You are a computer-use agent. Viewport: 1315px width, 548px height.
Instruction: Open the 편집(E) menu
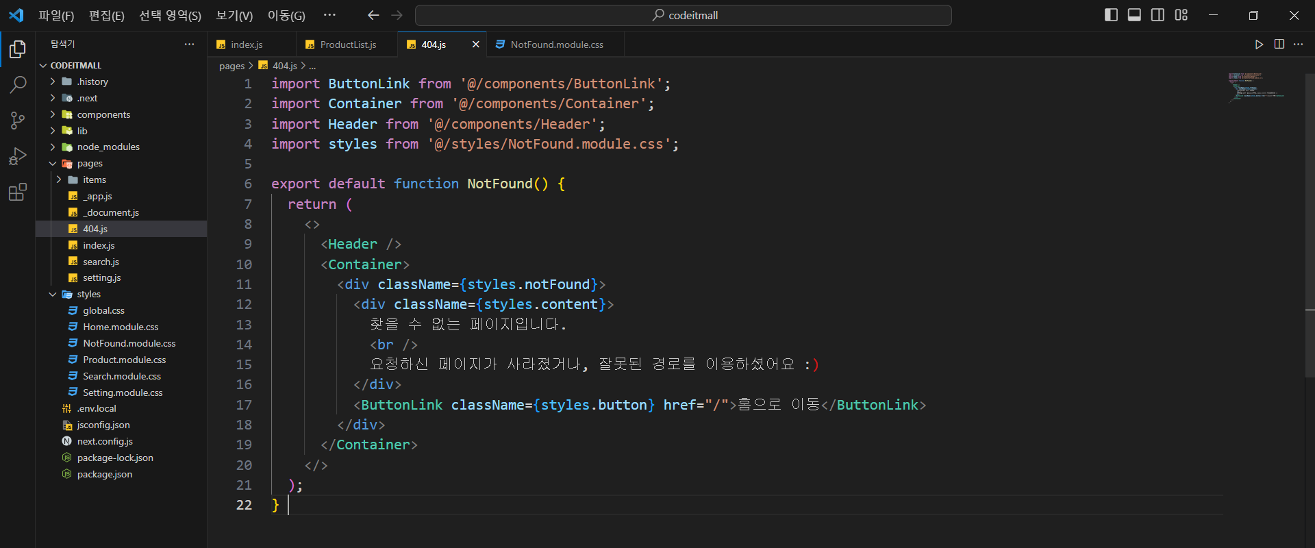(x=107, y=15)
